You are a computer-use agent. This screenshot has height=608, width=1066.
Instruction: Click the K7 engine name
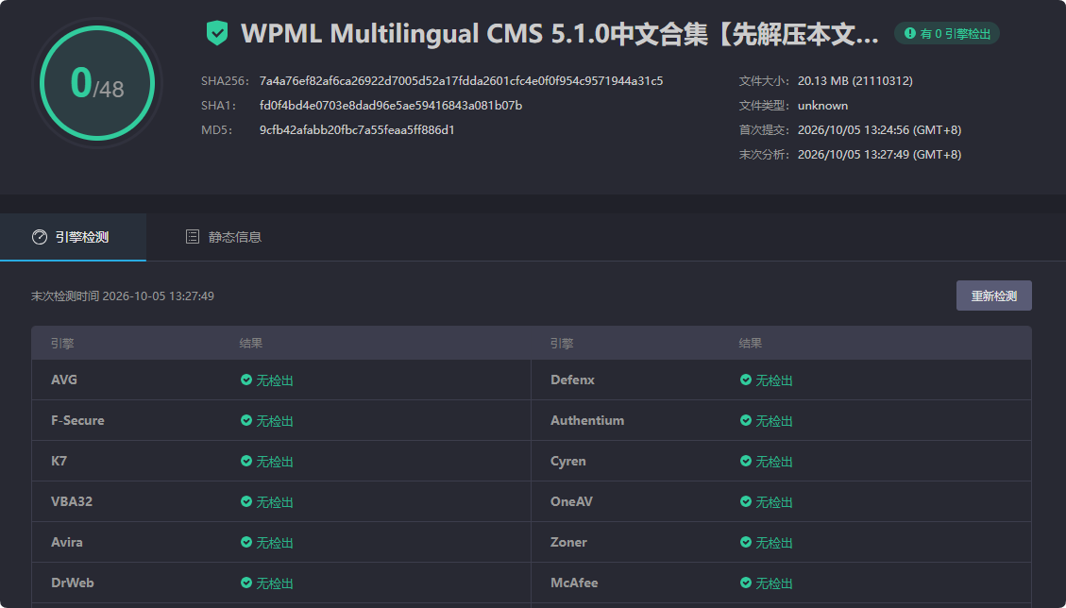59,461
